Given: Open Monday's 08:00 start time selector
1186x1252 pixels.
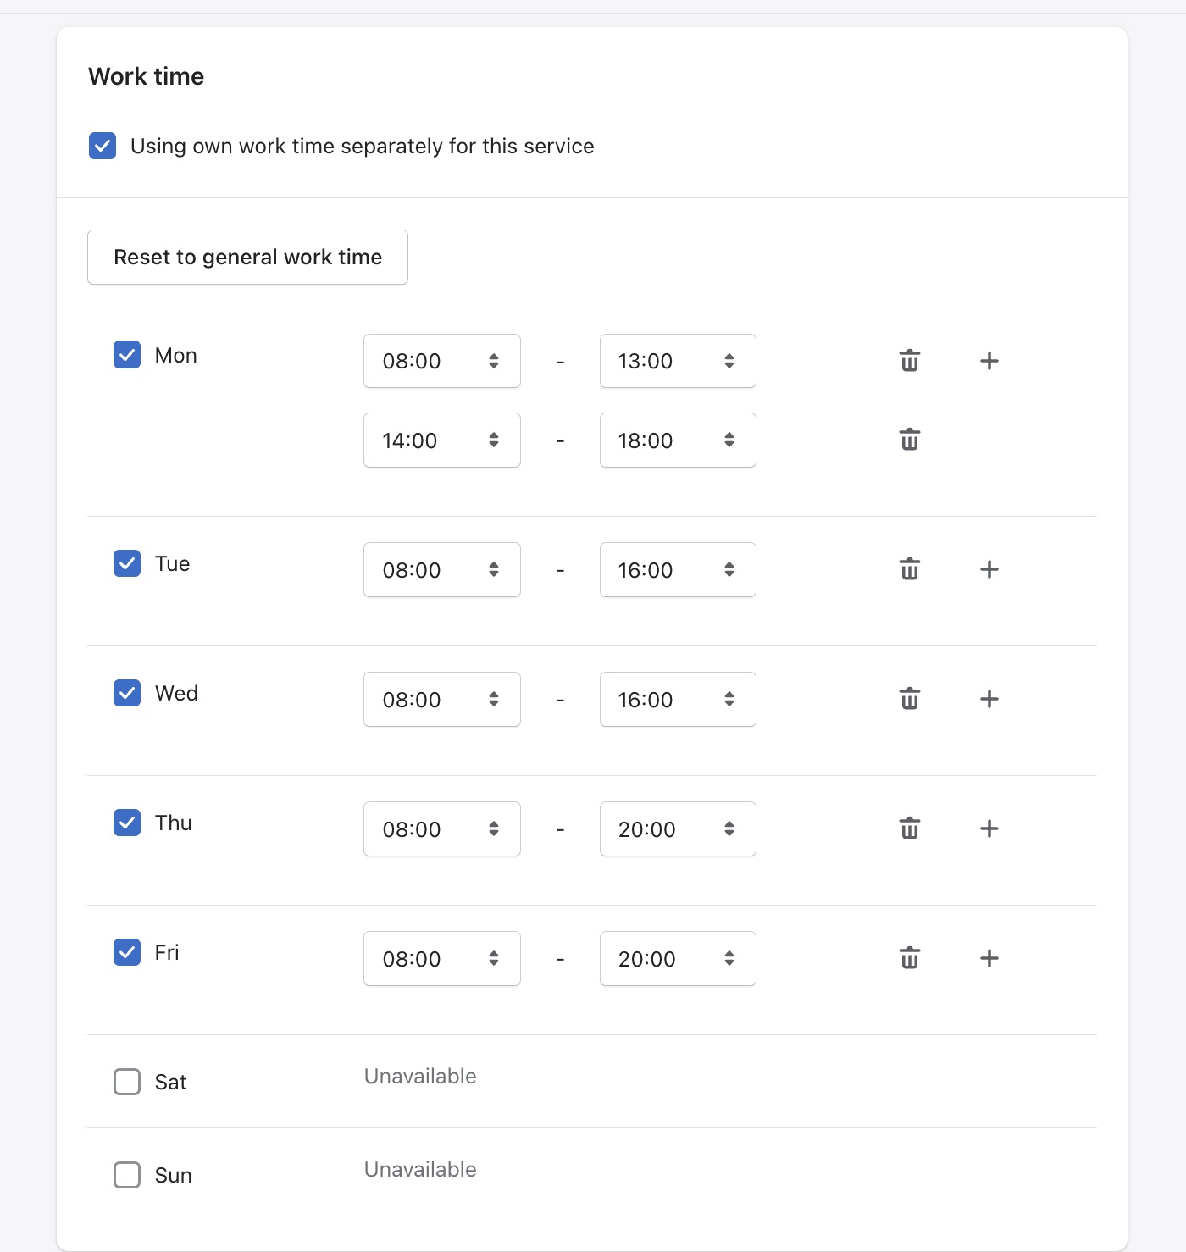Looking at the screenshot, I should (441, 360).
